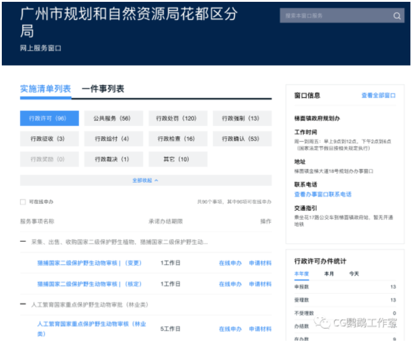Filter by 公共服务 (56) category
The height and width of the screenshot is (351, 411).
click(112, 119)
